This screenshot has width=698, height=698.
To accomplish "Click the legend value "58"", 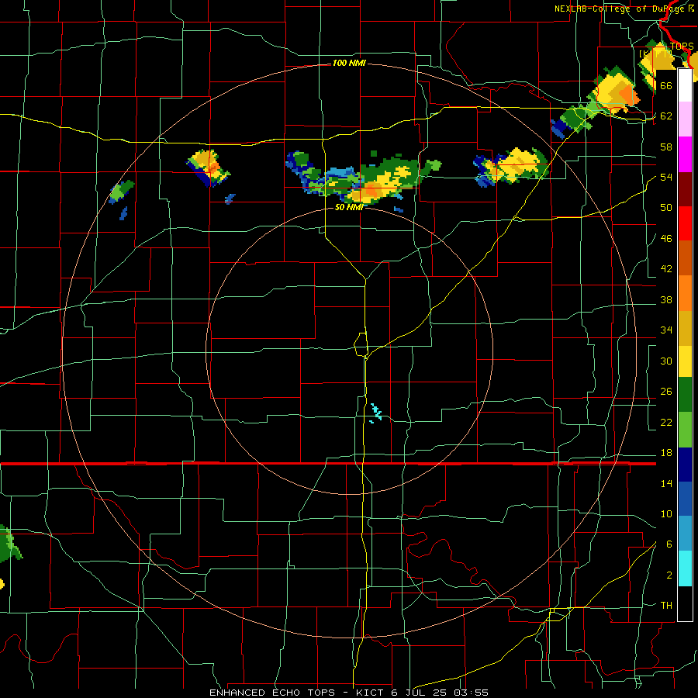I will point(666,147).
